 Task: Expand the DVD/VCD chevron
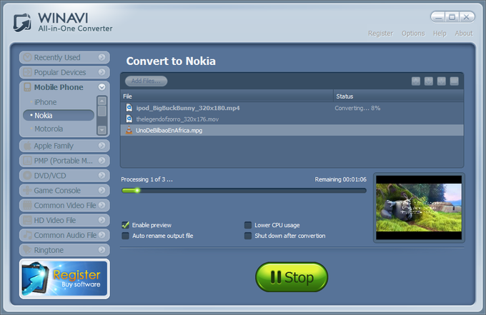pos(101,175)
